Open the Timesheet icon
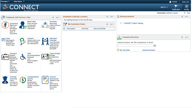Viewport: 192px width, 108px height. pos(5,25)
